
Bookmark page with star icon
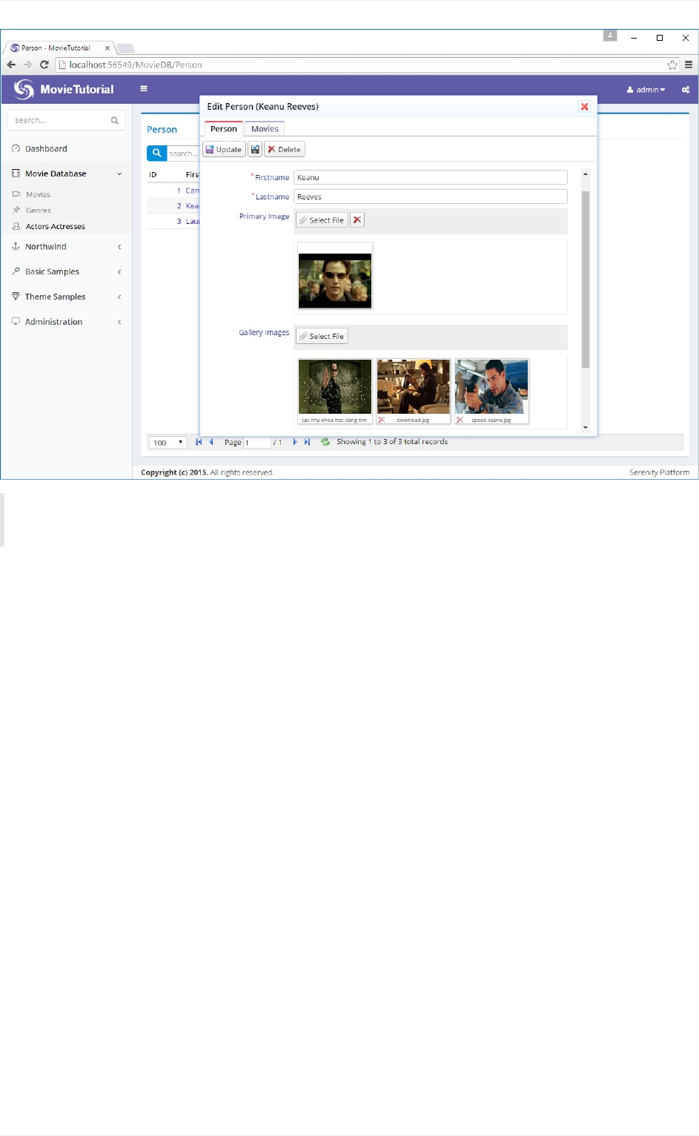[672, 65]
